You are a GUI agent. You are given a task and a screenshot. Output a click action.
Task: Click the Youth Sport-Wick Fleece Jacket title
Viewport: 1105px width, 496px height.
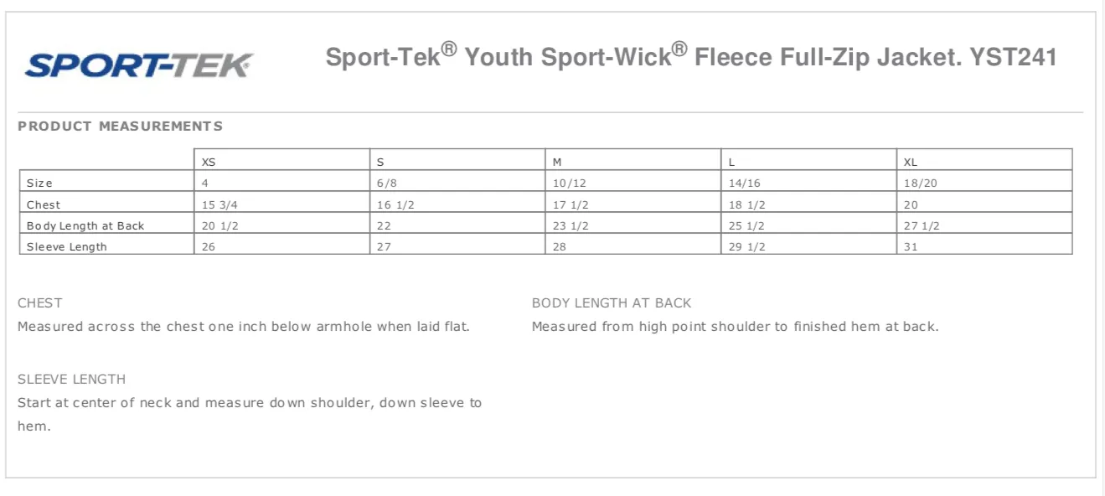tap(691, 56)
